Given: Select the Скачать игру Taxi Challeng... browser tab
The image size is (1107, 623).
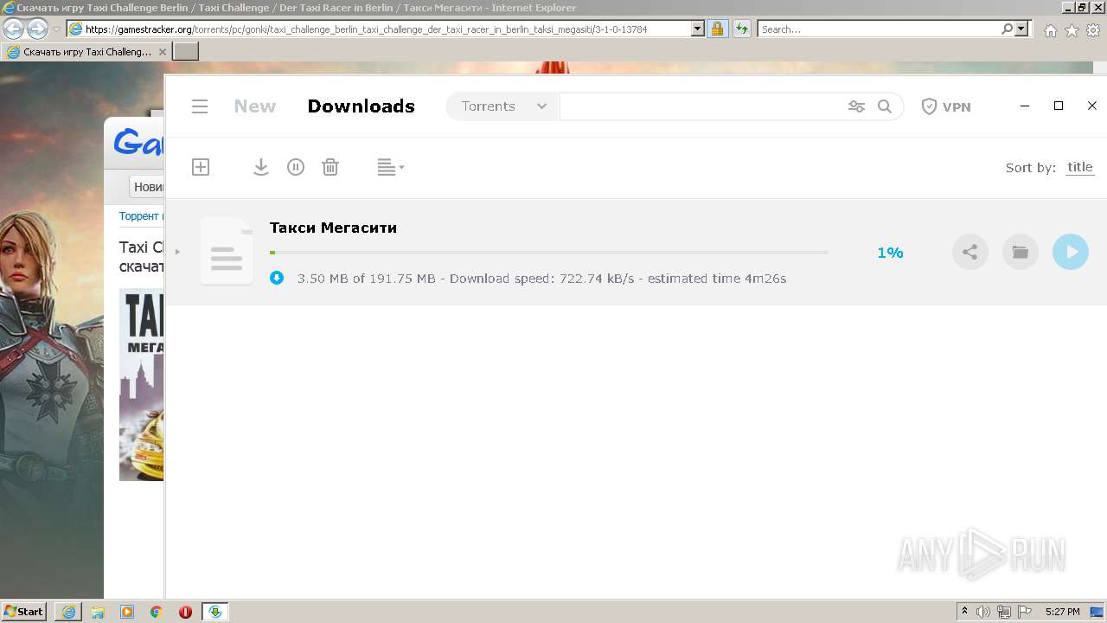Looking at the screenshot, I should [x=86, y=52].
